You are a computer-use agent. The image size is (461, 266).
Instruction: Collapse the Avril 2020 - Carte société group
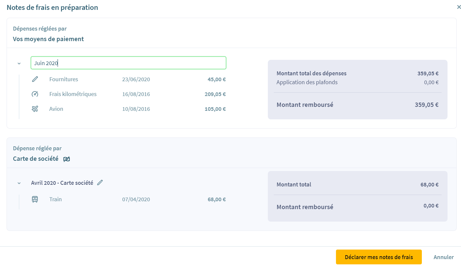19,183
